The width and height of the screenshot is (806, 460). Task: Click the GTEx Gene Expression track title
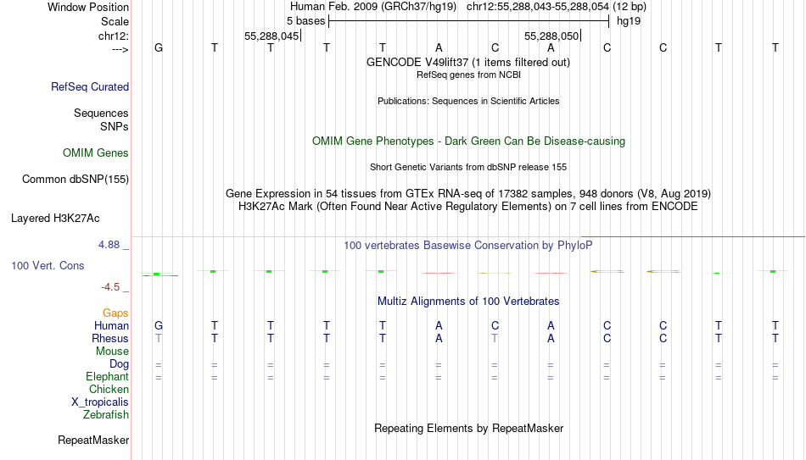(468, 193)
